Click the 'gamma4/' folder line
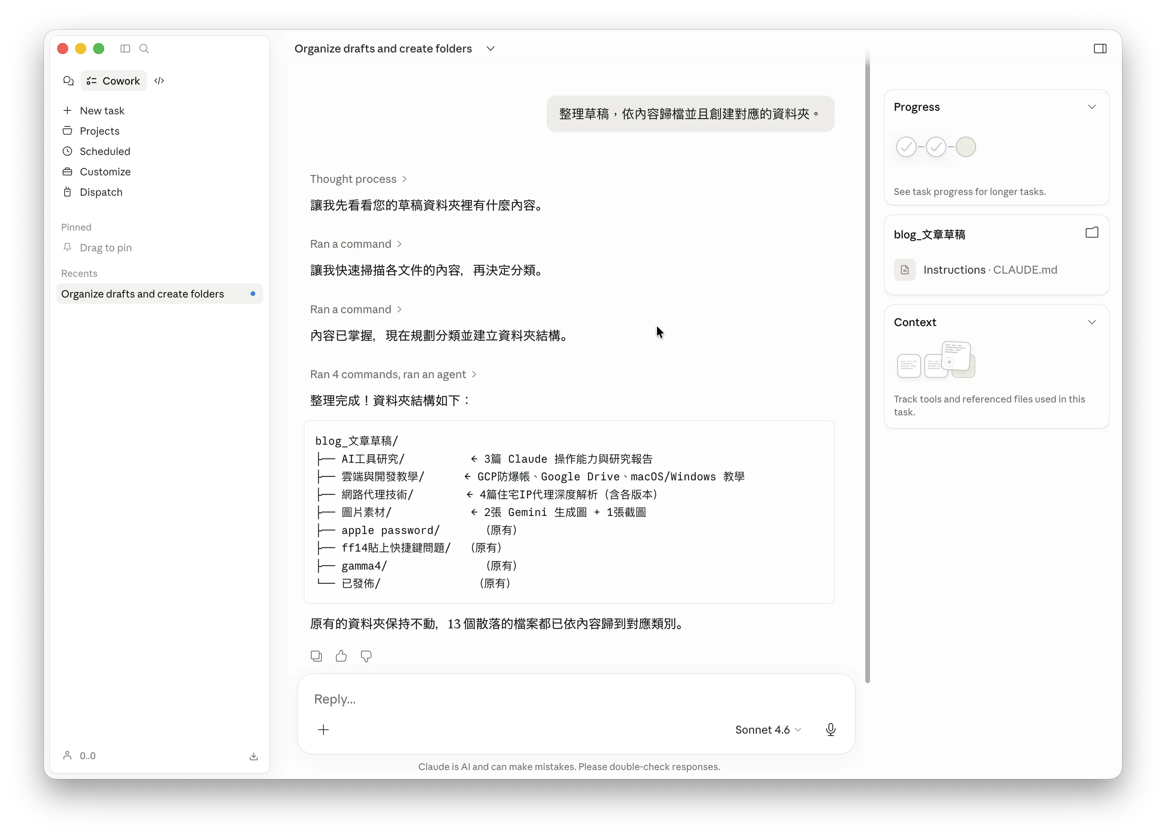The width and height of the screenshot is (1166, 837). coord(417,566)
